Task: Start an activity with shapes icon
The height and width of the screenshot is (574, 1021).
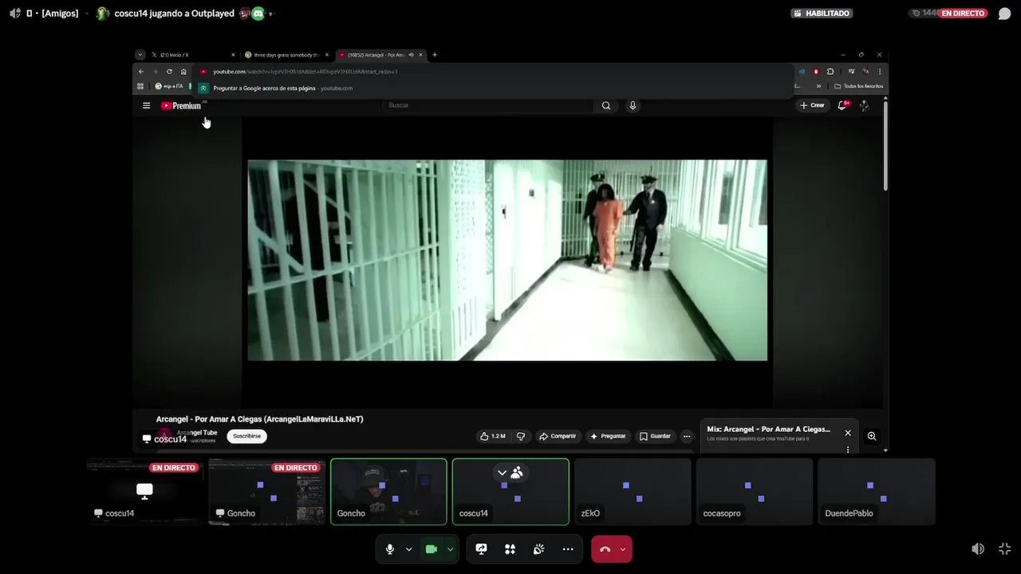Action: [510, 549]
